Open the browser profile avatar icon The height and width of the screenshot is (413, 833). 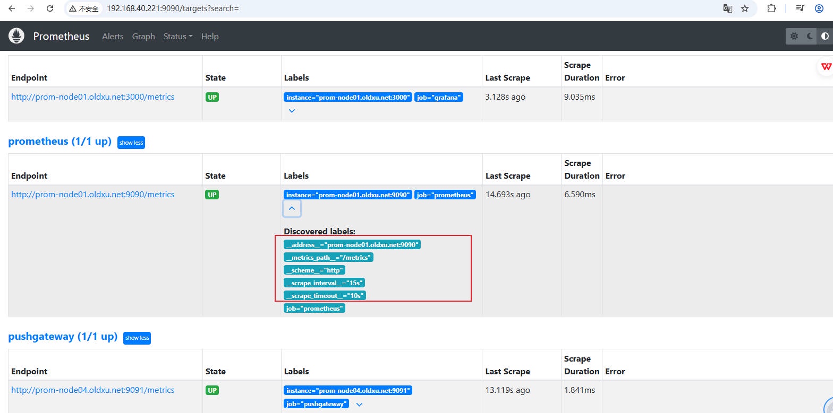[x=819, y=8]
